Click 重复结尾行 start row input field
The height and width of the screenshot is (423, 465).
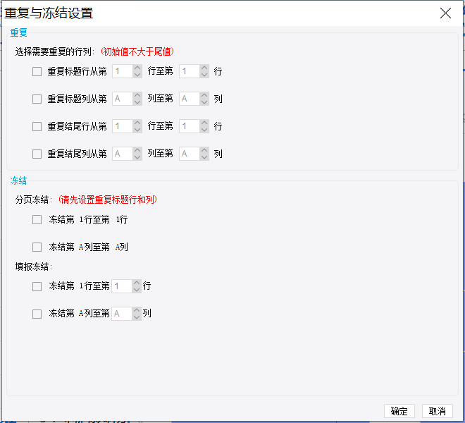click(123, 126)
